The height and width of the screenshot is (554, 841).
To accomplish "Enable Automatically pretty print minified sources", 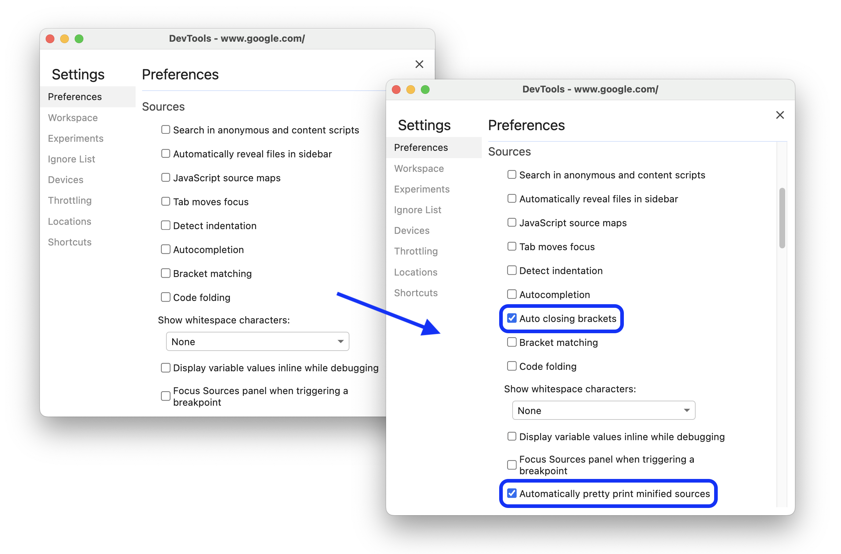I will coord(511,493).
